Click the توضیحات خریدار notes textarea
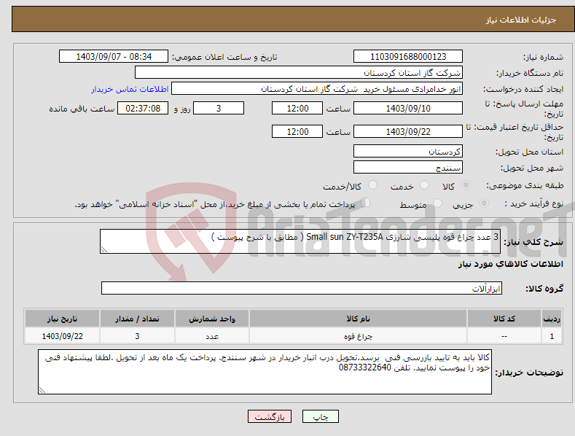Image resolution: width=575 pixels, height=436 pixels. (265, 372)
